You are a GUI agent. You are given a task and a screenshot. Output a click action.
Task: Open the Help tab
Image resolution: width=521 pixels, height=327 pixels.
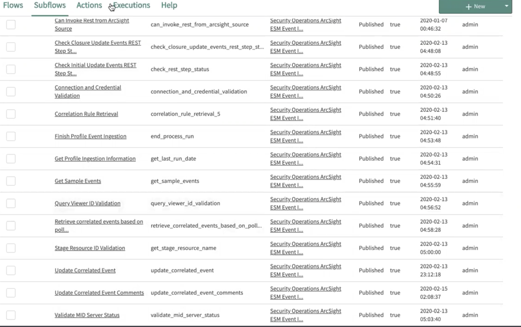169,5
